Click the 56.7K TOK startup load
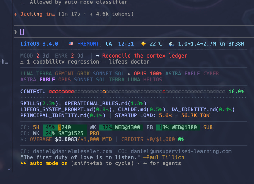This screenshot has width=254, height=184. pos(195,115)
